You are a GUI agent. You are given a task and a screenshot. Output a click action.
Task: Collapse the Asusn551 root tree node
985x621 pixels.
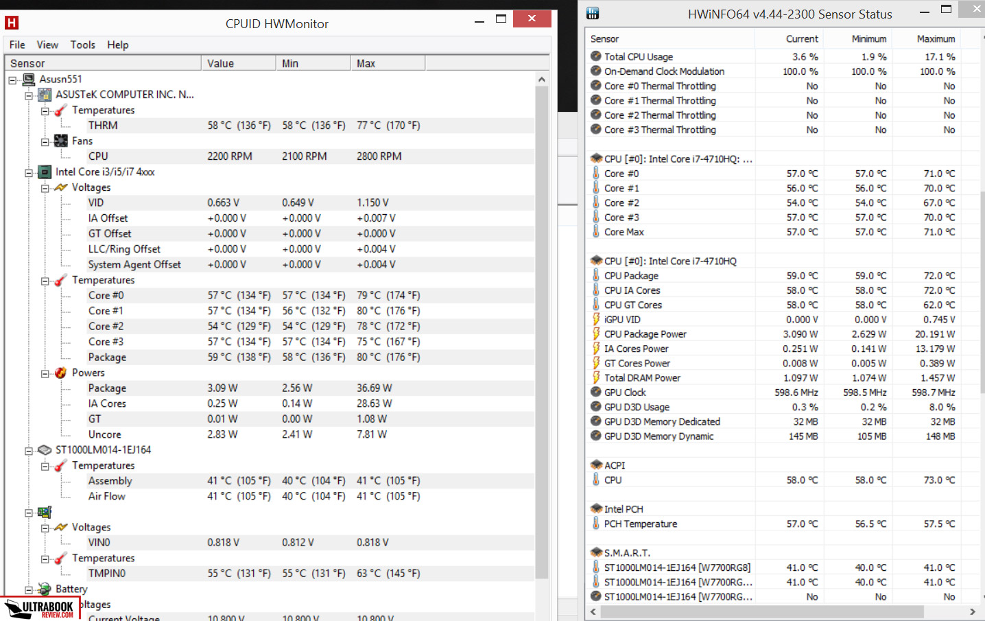coord(12,80)
